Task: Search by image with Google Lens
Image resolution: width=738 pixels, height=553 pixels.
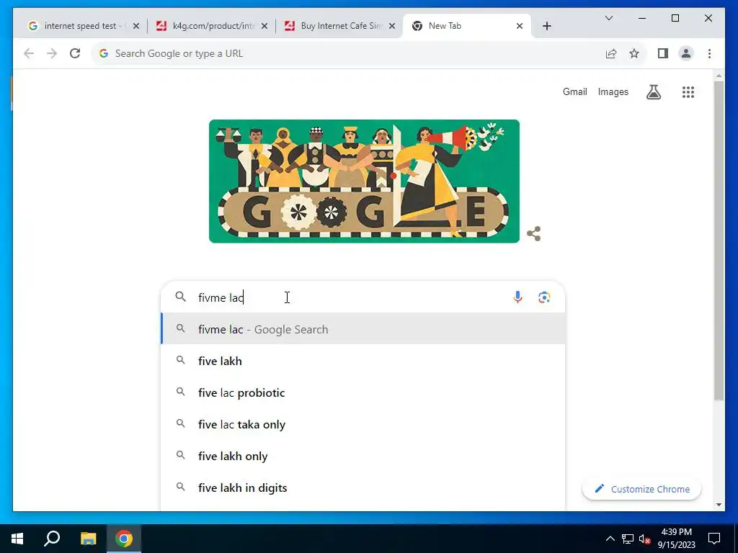Action: [544, 297]
